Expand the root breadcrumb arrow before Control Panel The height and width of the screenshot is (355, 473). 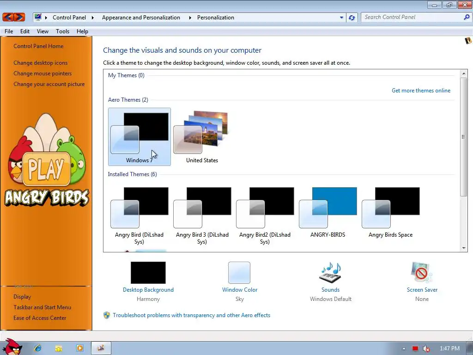[x=46, y=18]
